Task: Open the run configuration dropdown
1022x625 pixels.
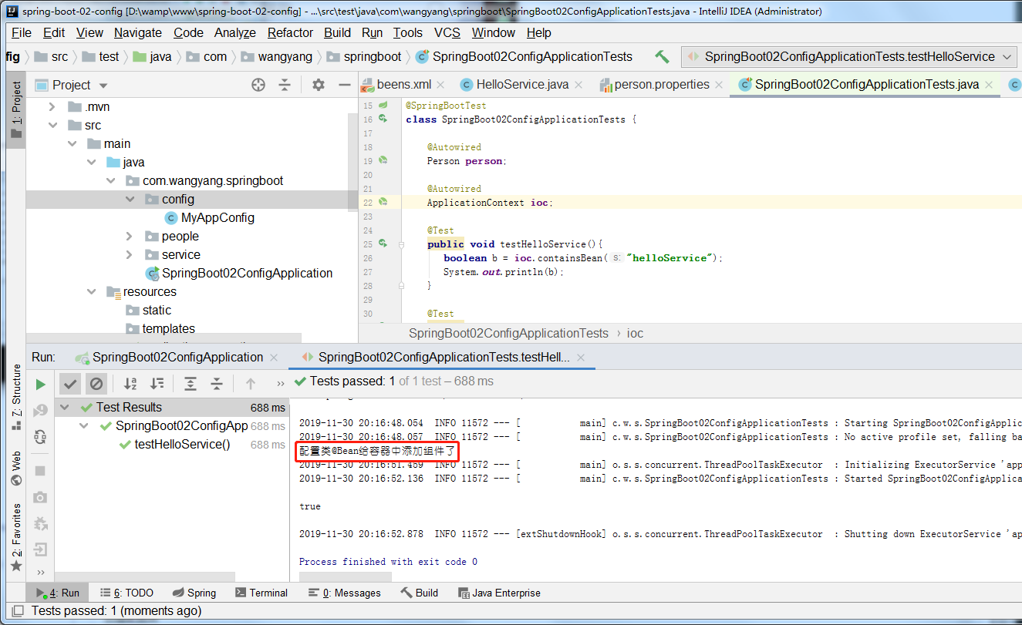Action: pos(849,56)
